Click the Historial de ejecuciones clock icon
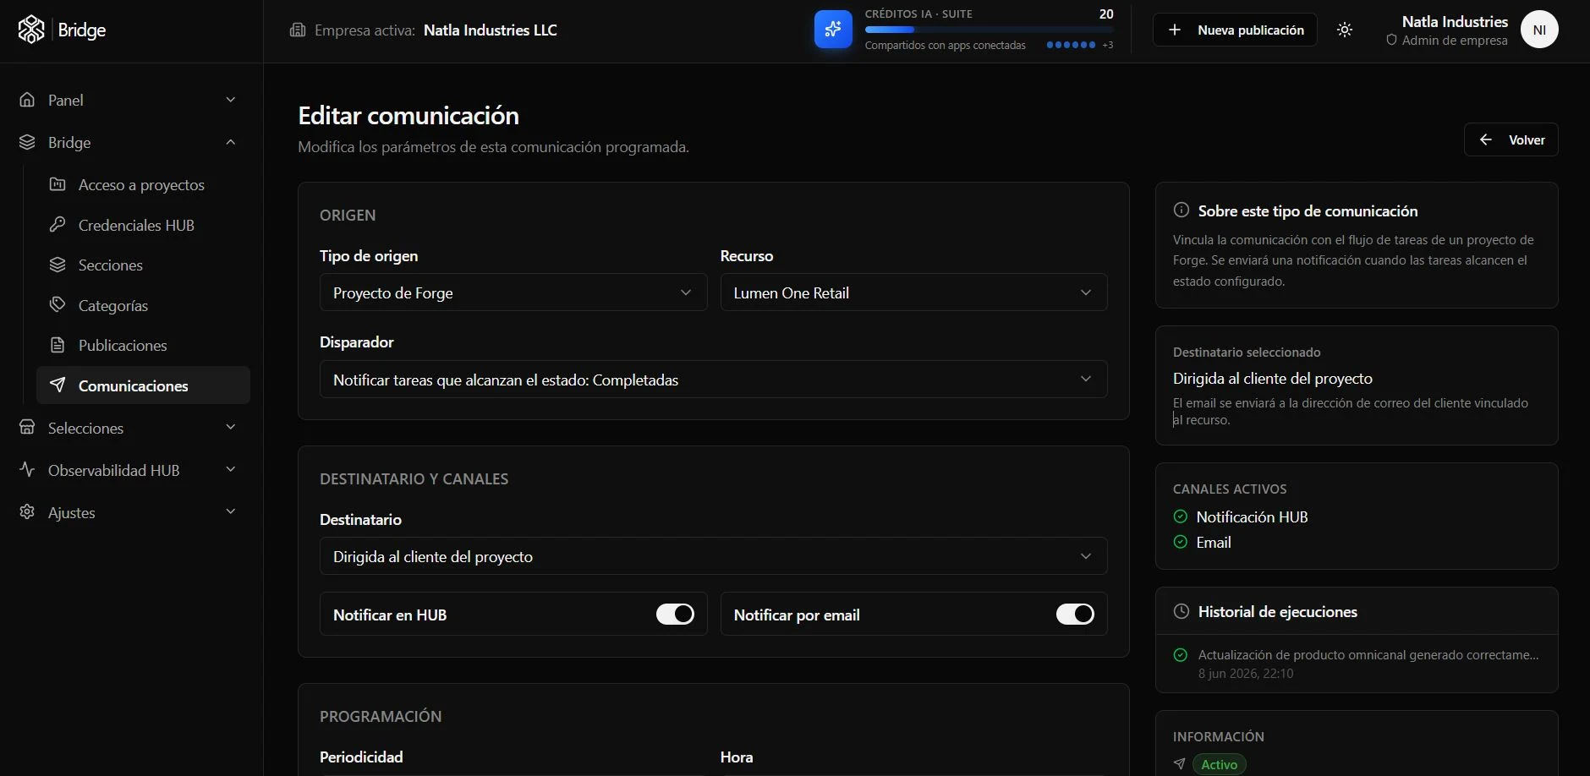 click(1182, 611)
